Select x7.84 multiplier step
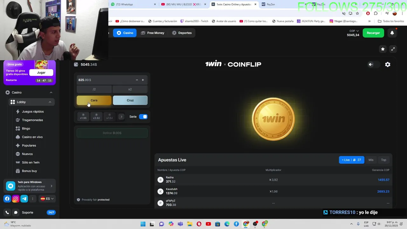 (109, 117)
